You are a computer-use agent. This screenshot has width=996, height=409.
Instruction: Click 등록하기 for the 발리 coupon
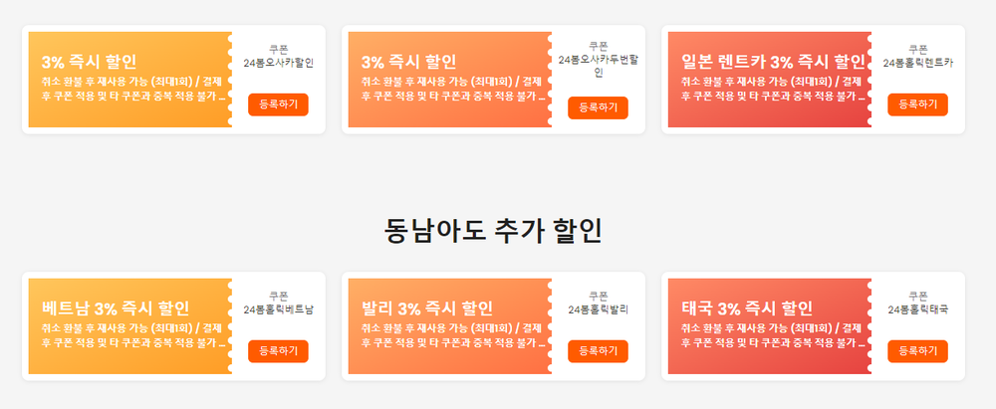pos(598,351)
